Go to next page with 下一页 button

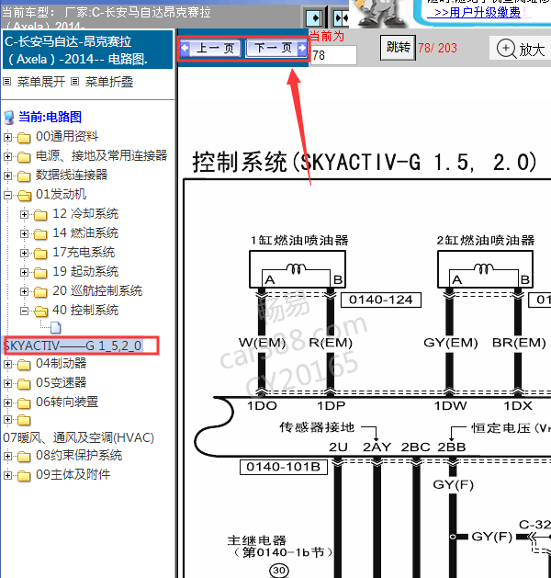(277, 48)
